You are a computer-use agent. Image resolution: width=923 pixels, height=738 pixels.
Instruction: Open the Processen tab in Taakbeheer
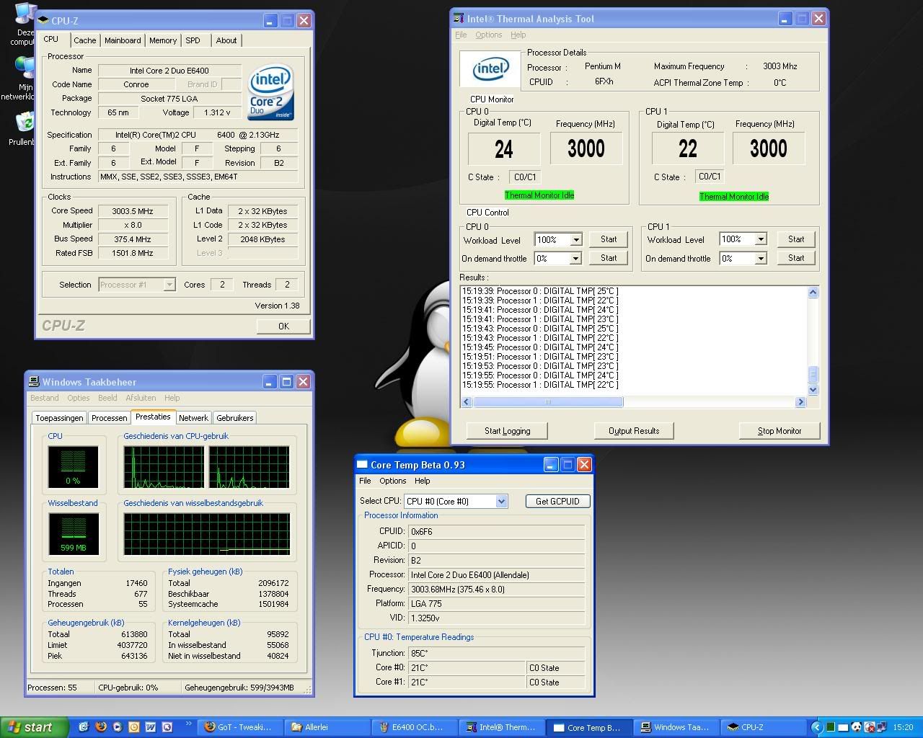(x=110, y=418)
